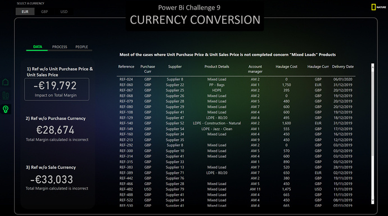Image resolution: width=388 pixels, height=216 pixels.
Task: Switch to the PROCESS tab
Action: point(60,47)
